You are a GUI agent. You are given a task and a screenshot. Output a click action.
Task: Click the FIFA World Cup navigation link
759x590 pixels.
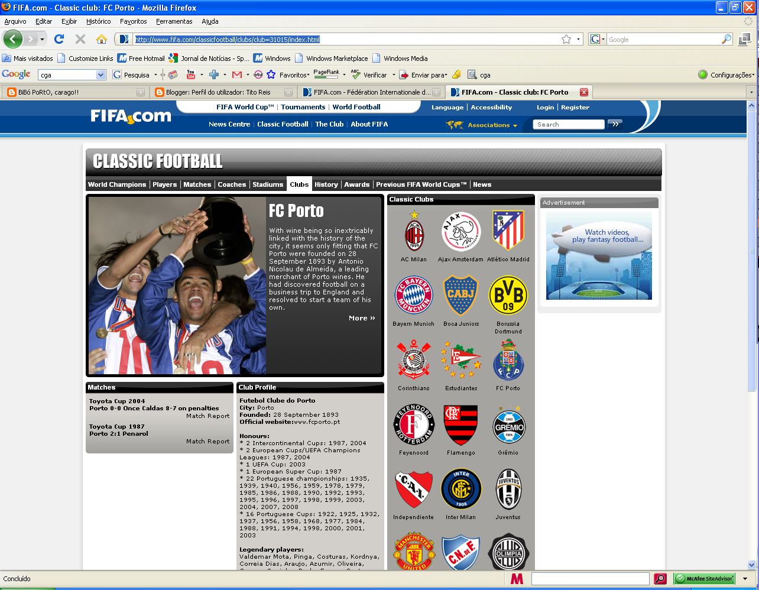coord(245,107)
